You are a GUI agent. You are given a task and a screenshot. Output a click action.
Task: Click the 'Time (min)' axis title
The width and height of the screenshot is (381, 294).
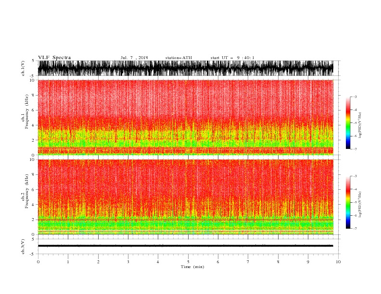[192, 267]
